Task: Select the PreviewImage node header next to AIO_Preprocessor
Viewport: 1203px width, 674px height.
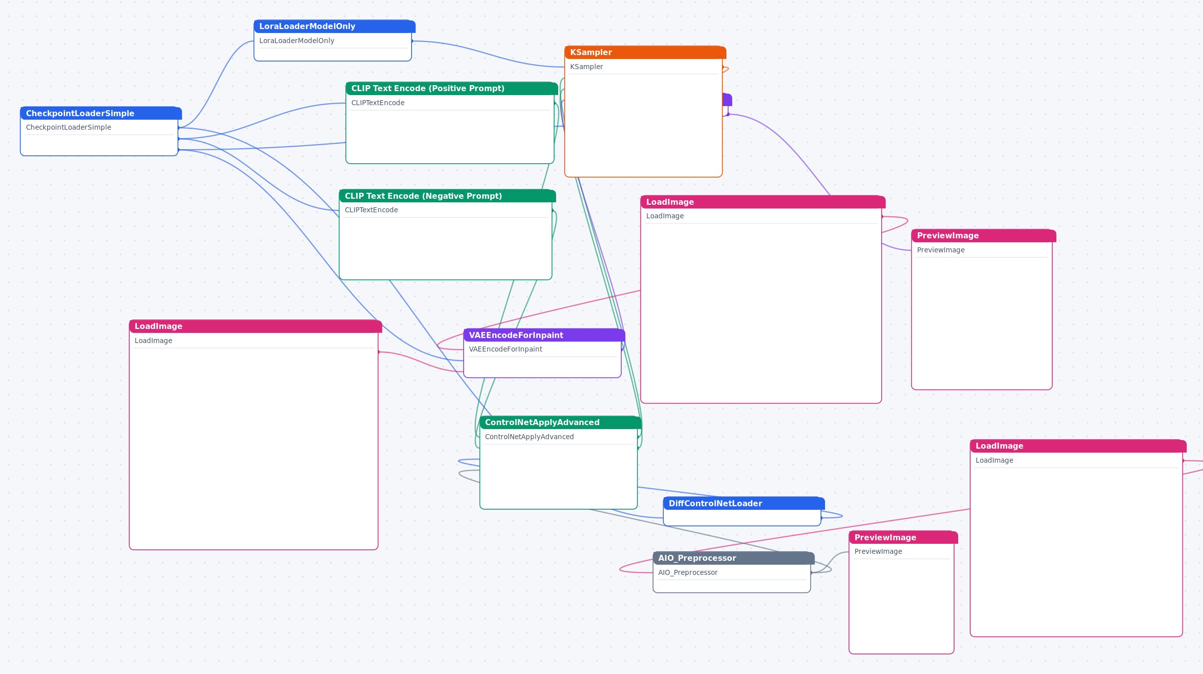Action: [x=904, y=537]
